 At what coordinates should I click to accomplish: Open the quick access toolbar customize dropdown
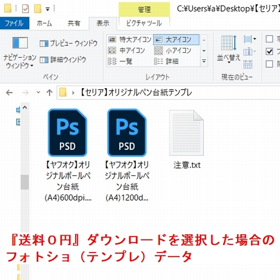pos(48,9)
